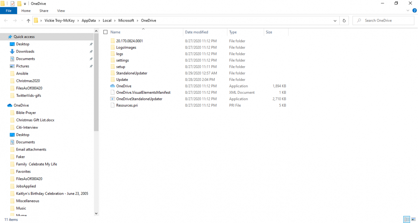Select OneDrive in navigation pane

click(21, 105)
